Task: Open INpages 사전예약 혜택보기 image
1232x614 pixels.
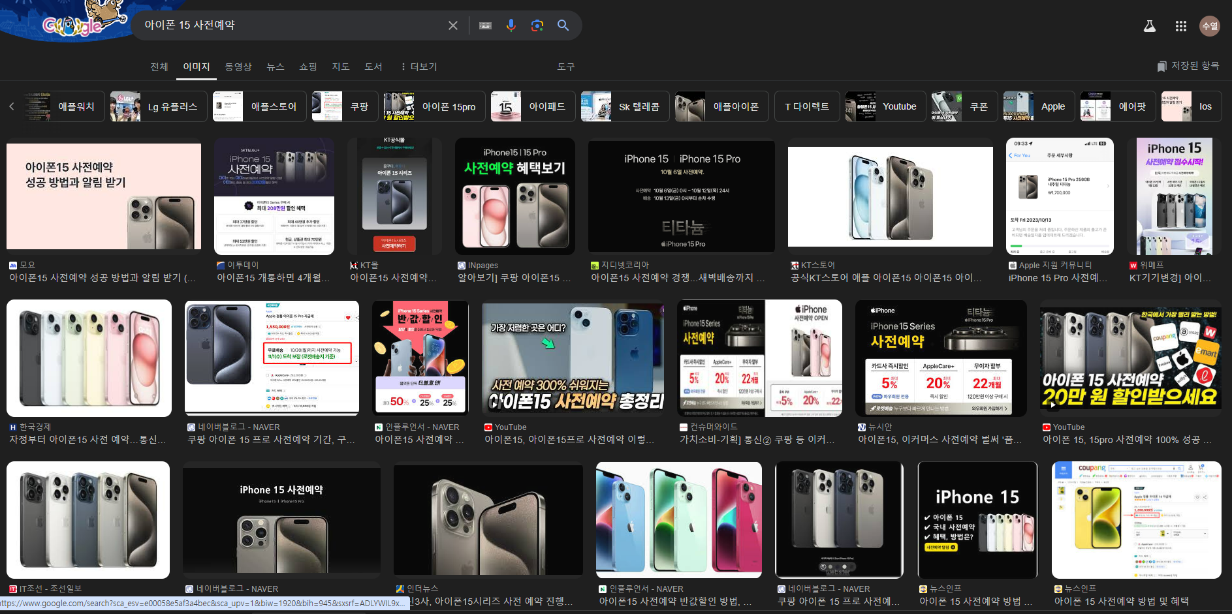Action: (515, 196)
